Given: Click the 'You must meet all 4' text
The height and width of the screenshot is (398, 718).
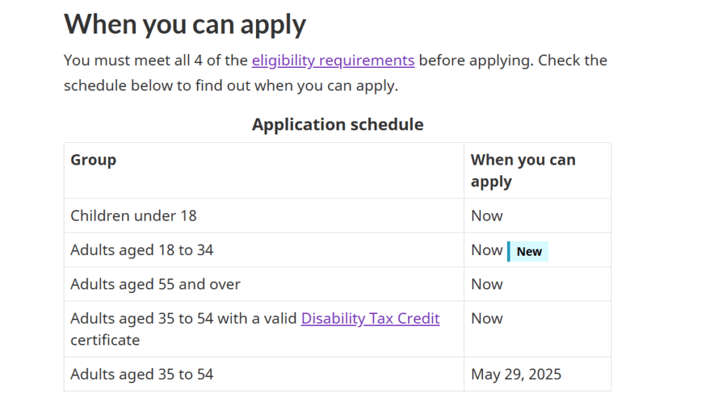Looking at the screenshot, I should 133,60.
